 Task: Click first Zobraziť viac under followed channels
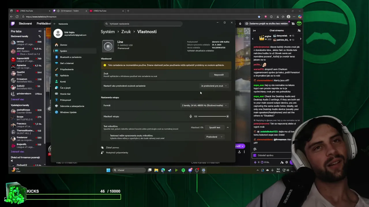coord(17,99)
